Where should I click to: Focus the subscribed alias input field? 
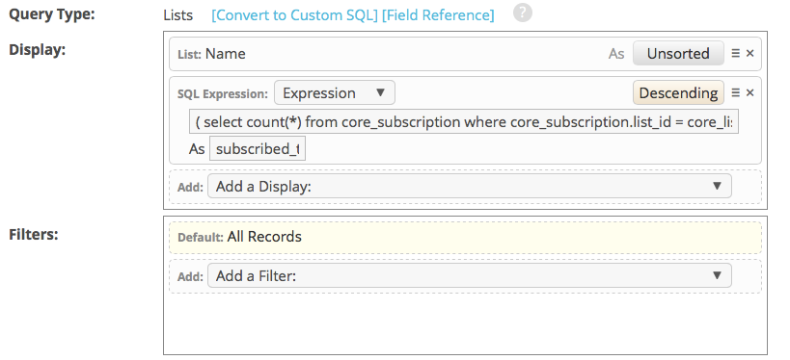[x=258, y=149]
